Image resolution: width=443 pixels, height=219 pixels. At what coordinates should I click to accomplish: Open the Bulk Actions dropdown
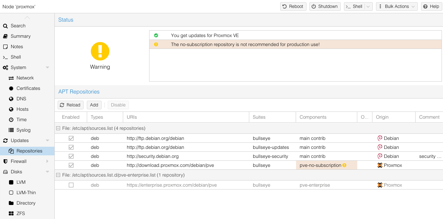click(x=397, y=6)
